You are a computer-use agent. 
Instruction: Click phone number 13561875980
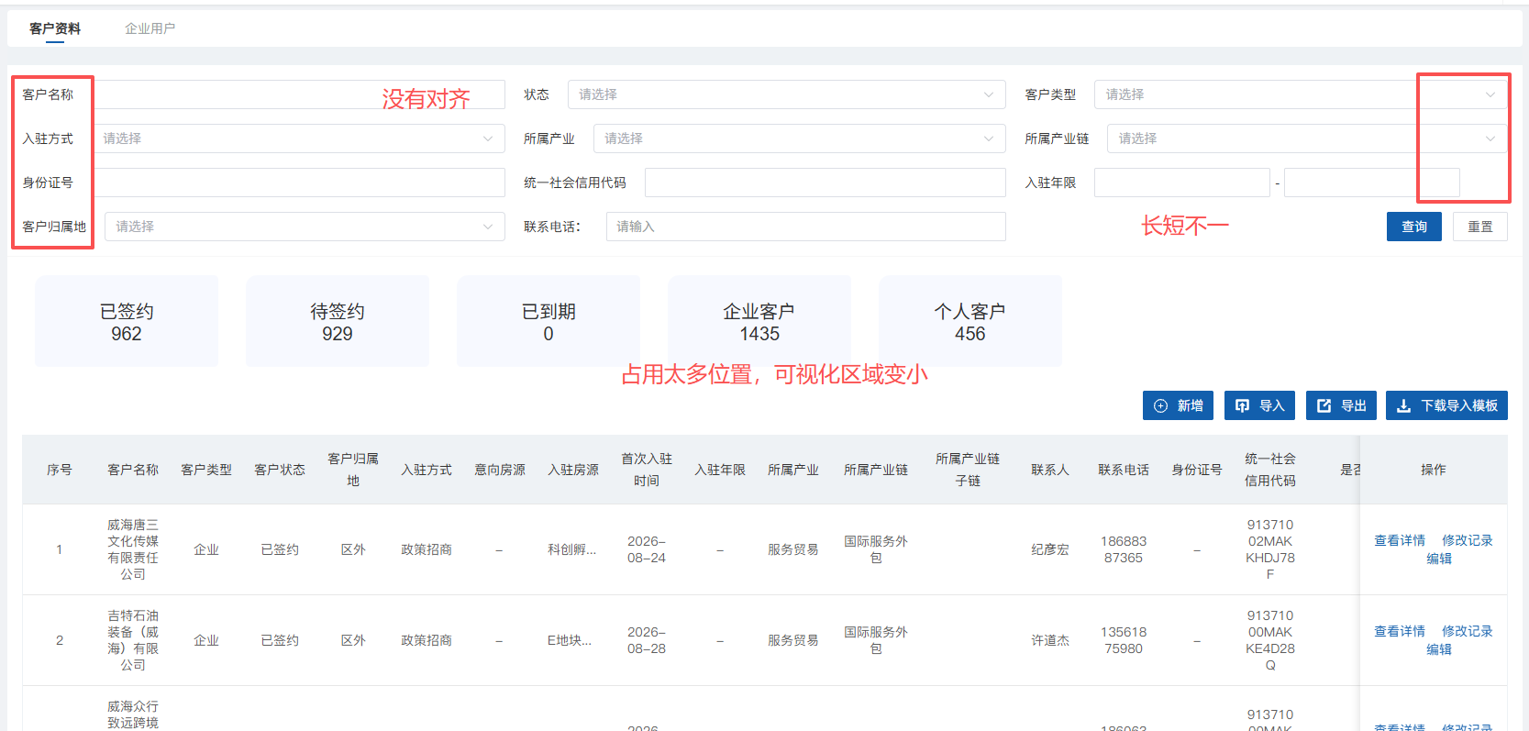tap(1124, 640)
